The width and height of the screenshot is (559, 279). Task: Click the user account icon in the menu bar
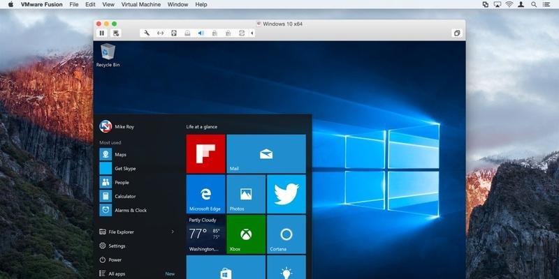coord(521,4)
